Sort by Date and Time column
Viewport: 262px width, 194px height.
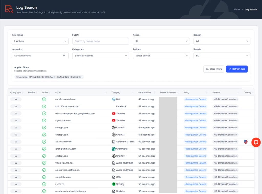[x=154, y=93]
